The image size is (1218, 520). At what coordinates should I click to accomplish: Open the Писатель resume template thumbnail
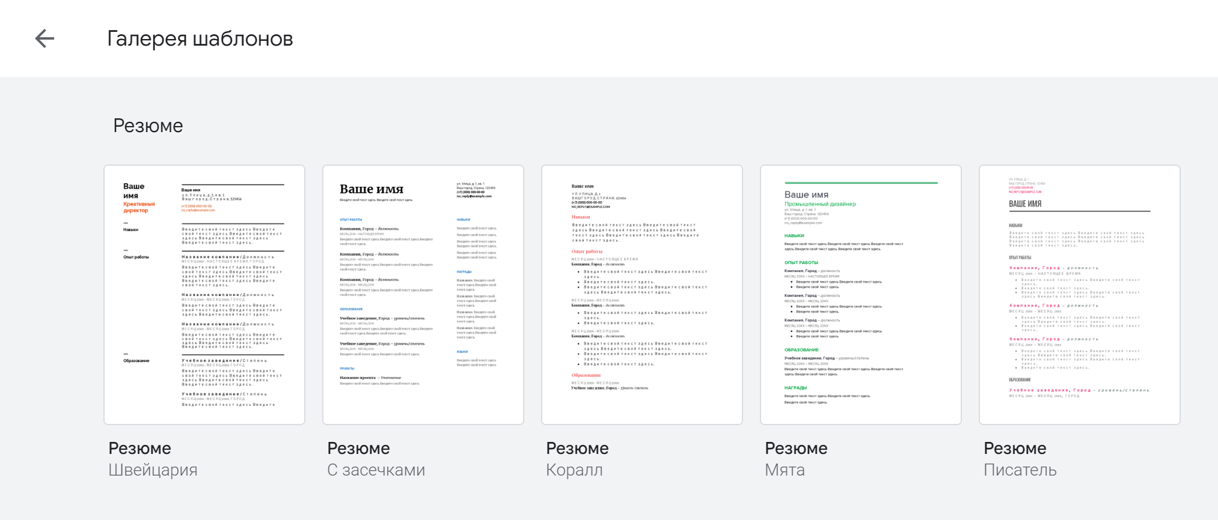pyautogui.click(x=1080, y=295)
